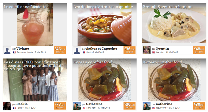Select the €46 EUR price badge
The width and height of the screenshot is (208, 112).
tap(60, 50)
